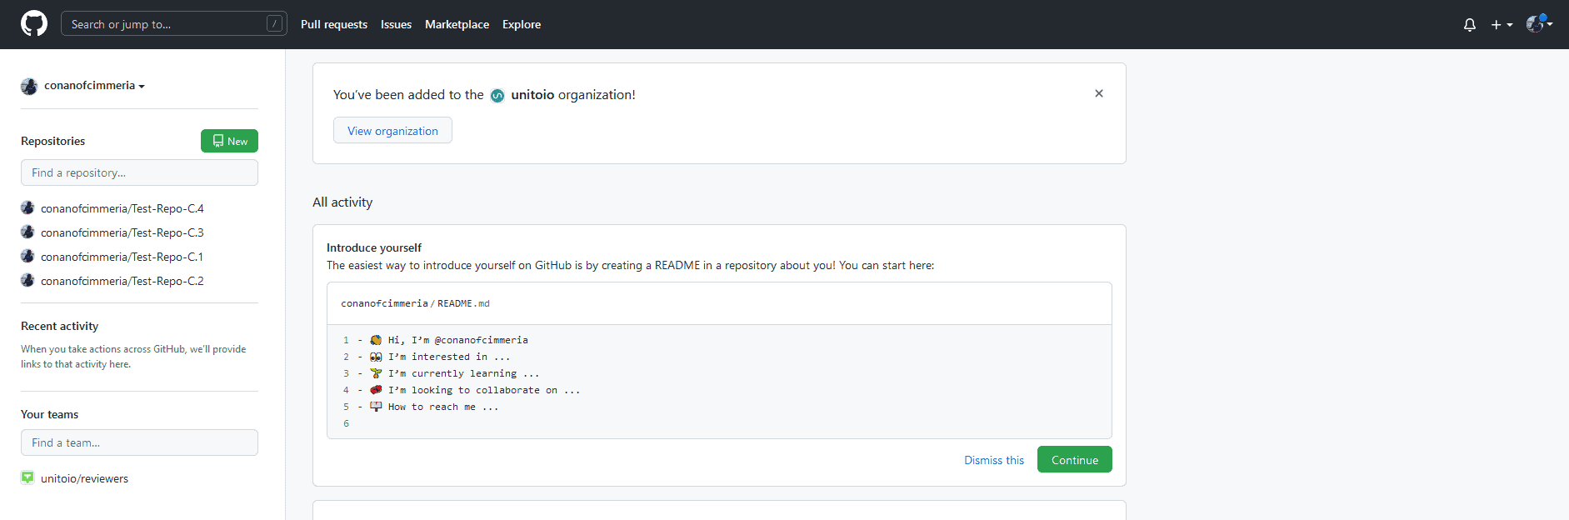Click the Dismiss this link

pyautogui.click(x=994, y=460)
